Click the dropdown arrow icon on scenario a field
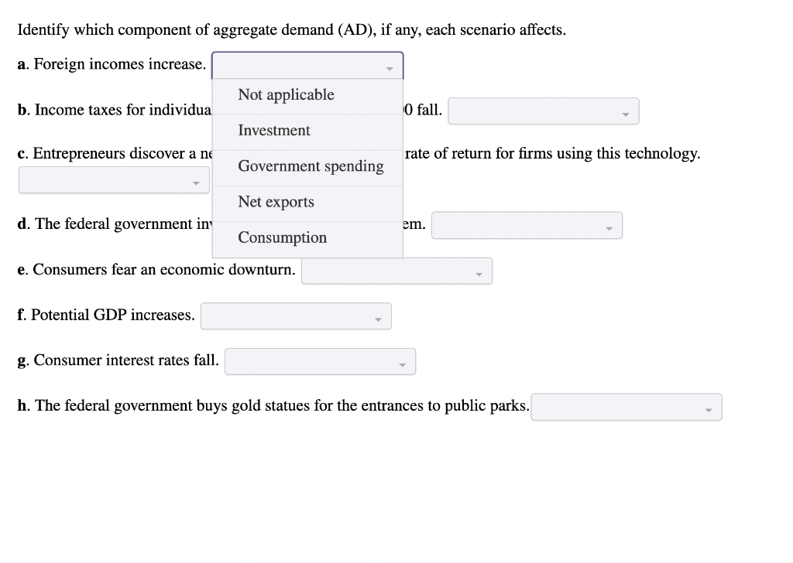793x563 pixels. (390, 68)
